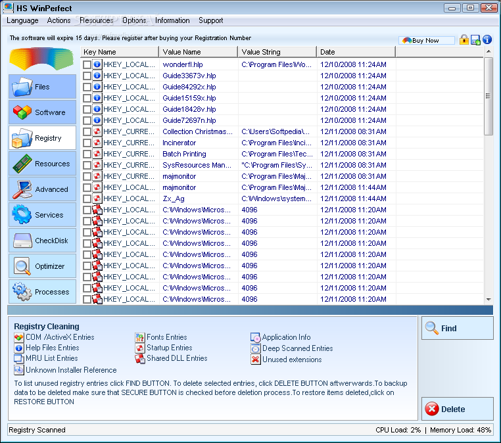
Task: Click the padlock secure icon
Action: [464, 39]
